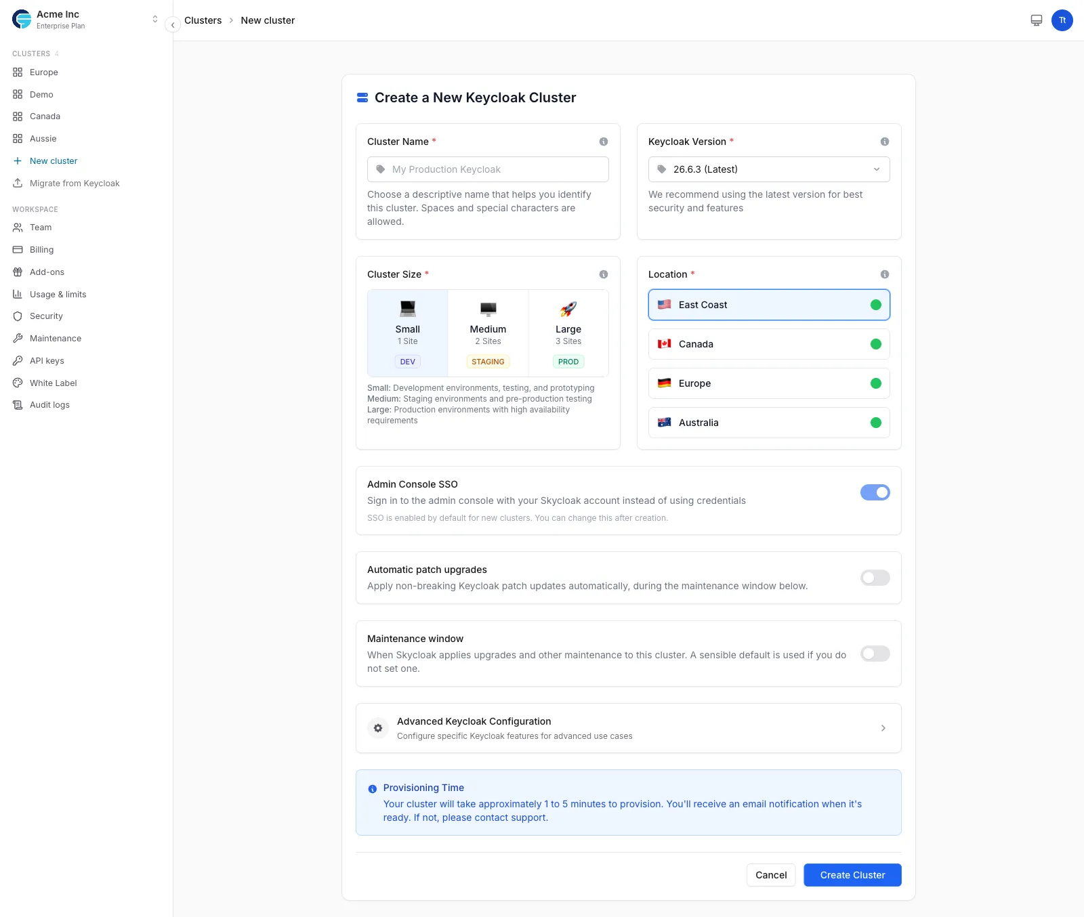The image size is (1084, 917).
Task: Select Europe as the cluster location
Action: click(x=769, y=383)
